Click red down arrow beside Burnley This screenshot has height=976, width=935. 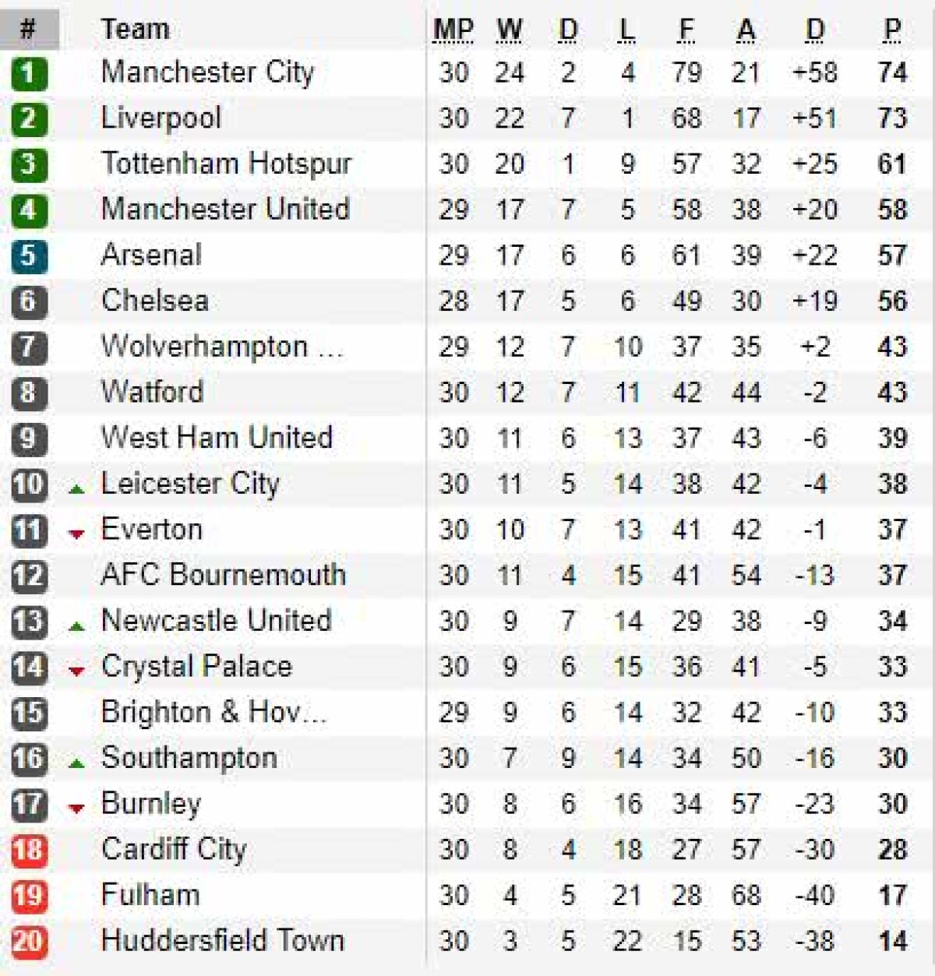tap(76, 809)
